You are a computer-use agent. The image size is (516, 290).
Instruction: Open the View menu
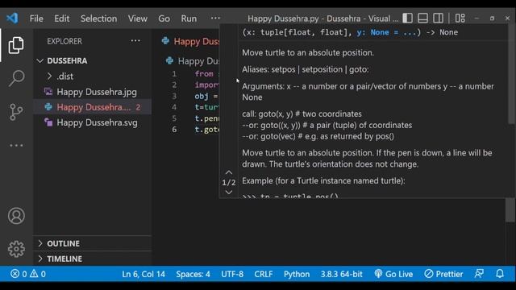pos(138,19)
